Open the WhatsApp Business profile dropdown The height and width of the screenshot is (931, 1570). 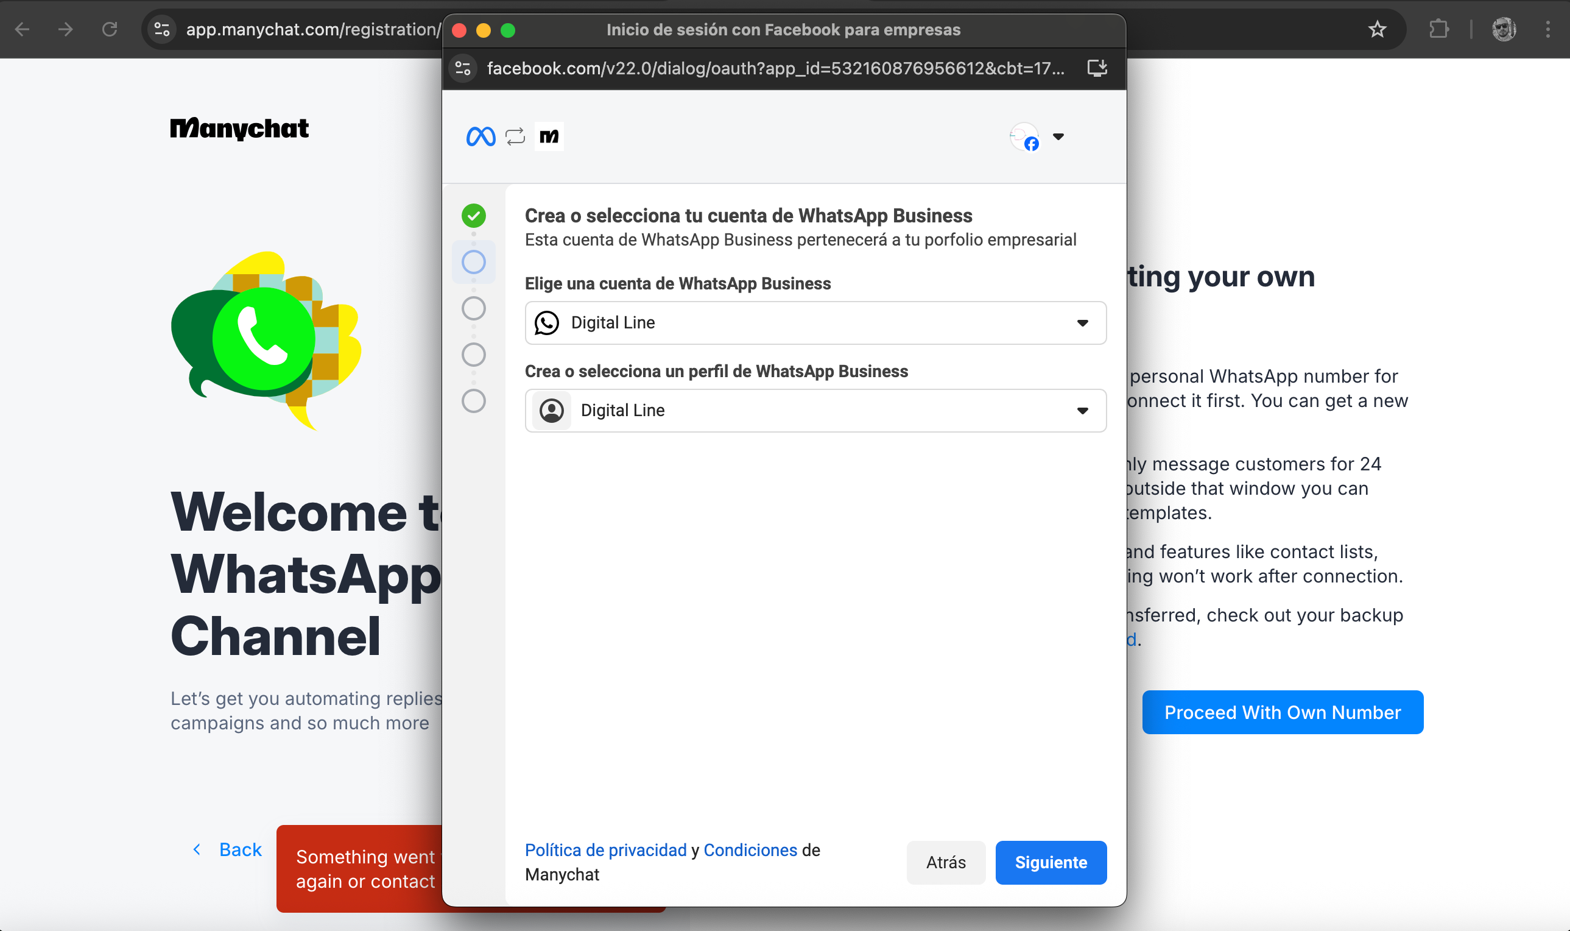(815, 410)
